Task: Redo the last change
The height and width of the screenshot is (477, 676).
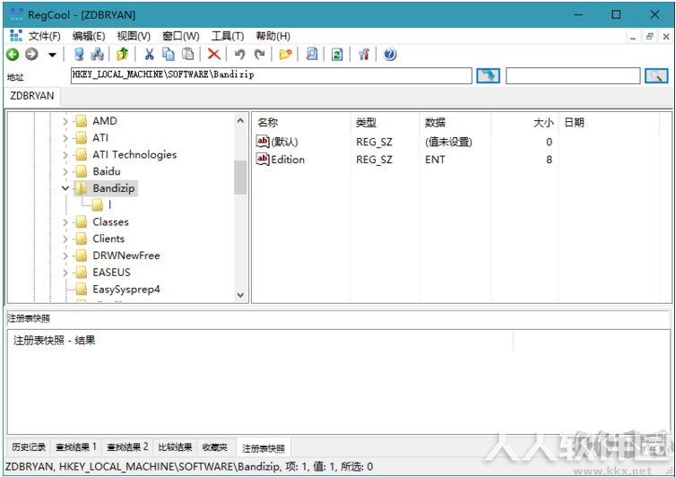Action: click(259, 55)
